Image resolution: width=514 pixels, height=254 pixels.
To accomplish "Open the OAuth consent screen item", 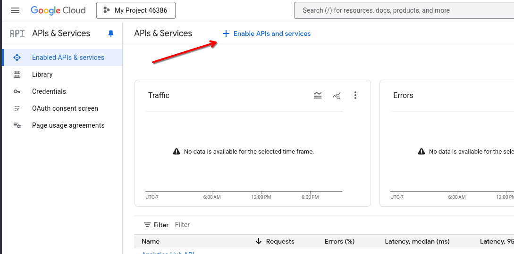I will tap(62, 109).
